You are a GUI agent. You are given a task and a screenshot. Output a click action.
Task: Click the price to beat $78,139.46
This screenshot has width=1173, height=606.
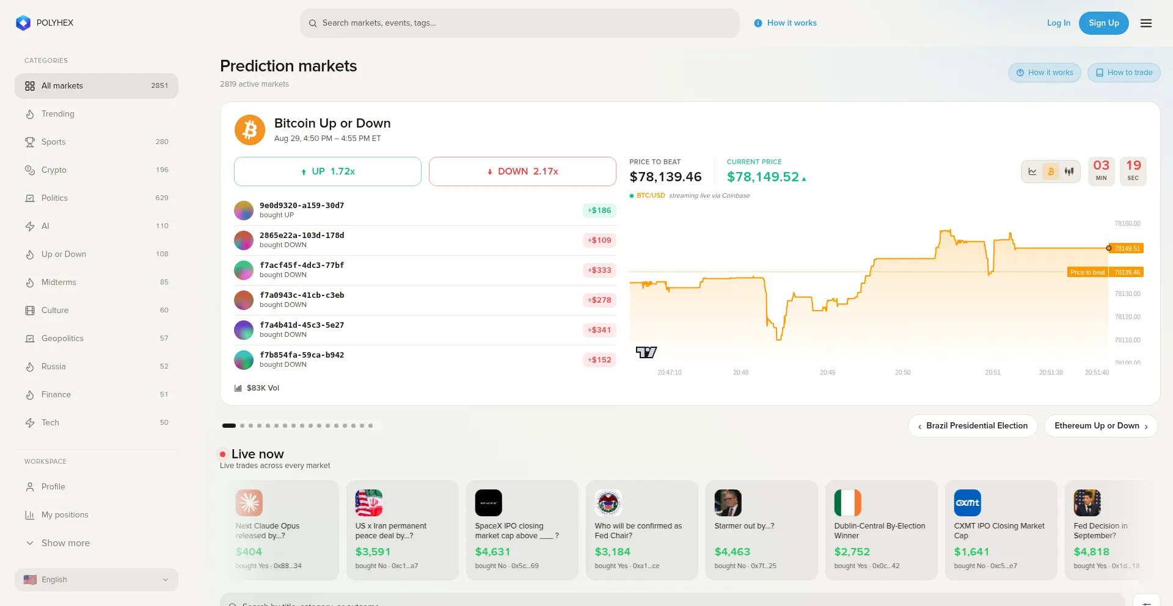click(x=666, y=177)
